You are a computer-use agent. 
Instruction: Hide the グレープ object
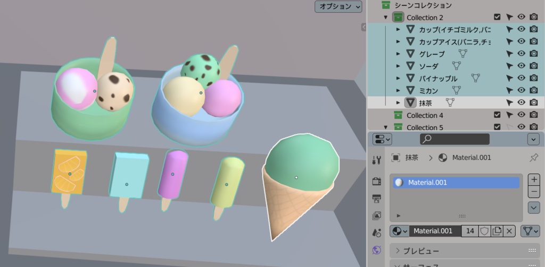click(521, 54)
